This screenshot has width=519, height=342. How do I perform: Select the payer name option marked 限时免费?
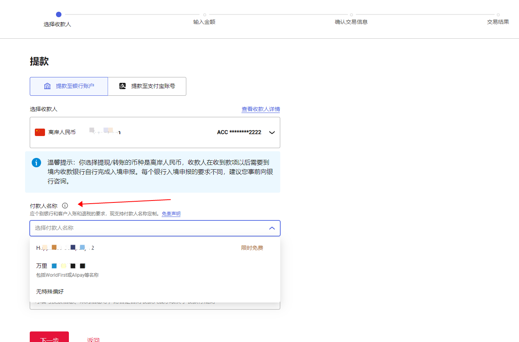[252, 247]
